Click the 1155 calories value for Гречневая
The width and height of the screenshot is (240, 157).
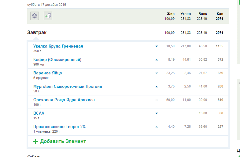click(x=220, y=46)
